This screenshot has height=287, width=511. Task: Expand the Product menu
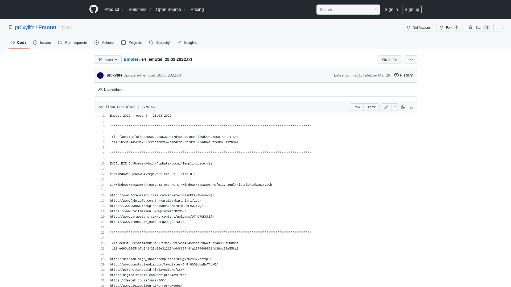point(114,10)
